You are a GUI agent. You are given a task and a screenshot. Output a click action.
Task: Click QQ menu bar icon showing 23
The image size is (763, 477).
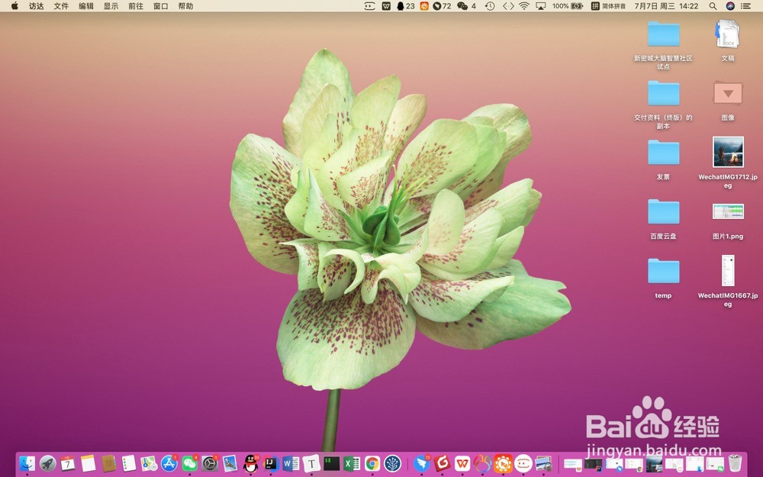[x=405, y=6]
